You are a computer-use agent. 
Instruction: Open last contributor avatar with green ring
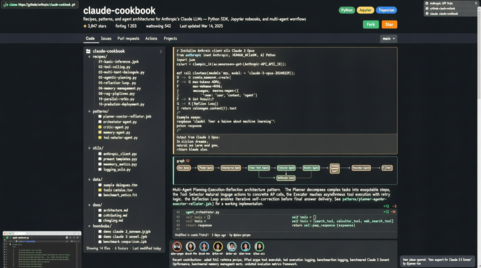(259, 246)
